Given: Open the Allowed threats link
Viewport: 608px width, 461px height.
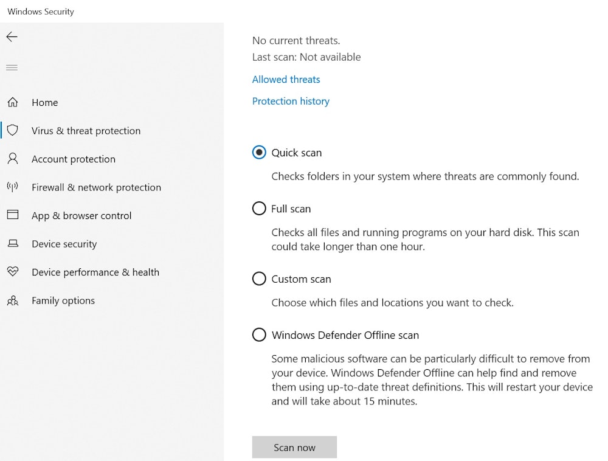Looking at the screenshot, I should tap(286, 80).
